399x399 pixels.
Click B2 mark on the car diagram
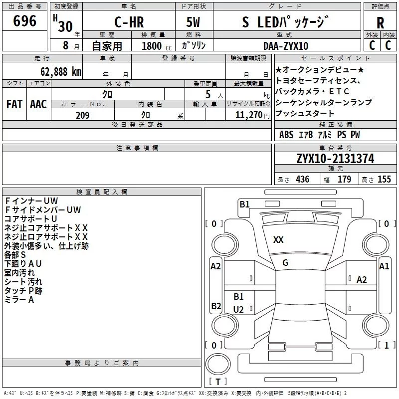(x=216, y=306)
